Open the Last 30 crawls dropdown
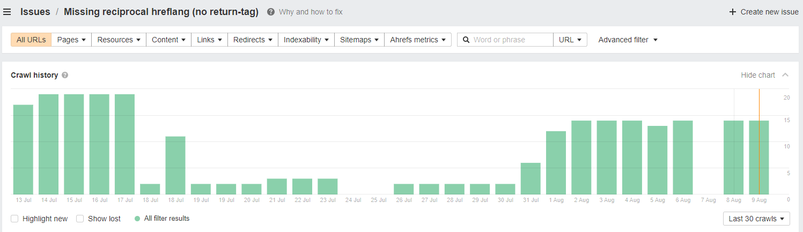This screenshot has height=232, width=803. [x=756, y=219]
